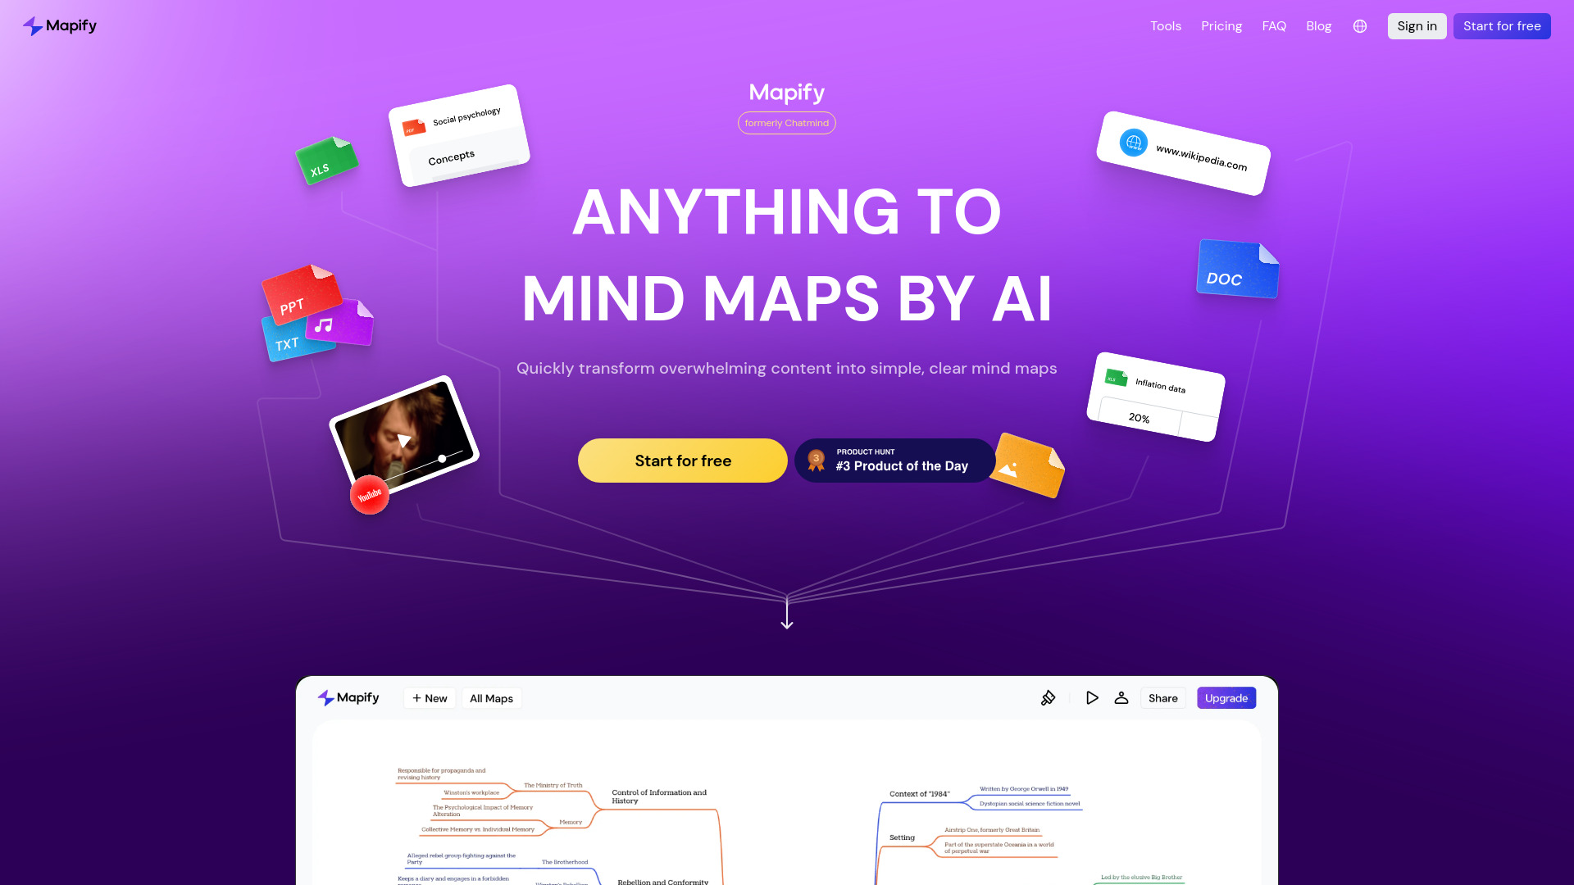1574x885 pixels.
Task: Click the user/profile icon in editor toolbar
Action: (1121, 698)
